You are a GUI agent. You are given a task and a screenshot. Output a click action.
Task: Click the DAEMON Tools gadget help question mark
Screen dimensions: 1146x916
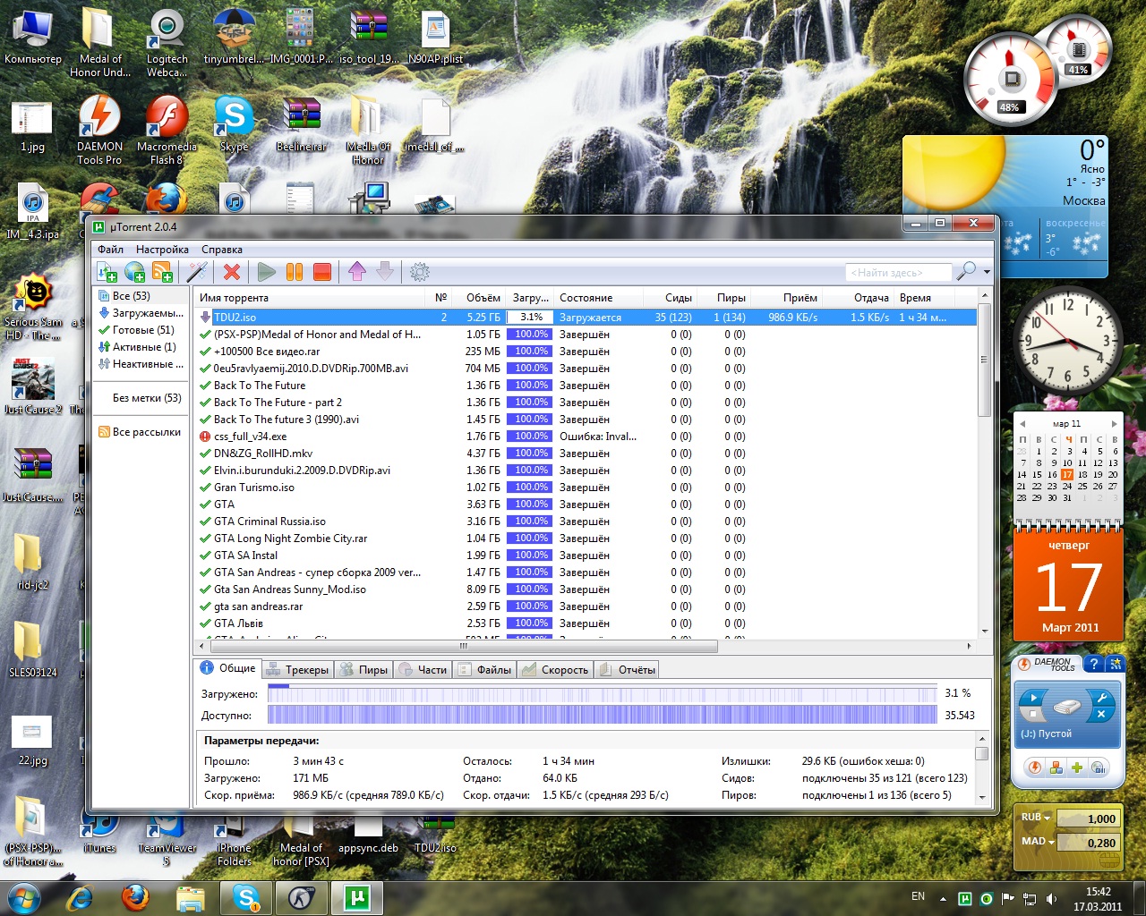click(1093, 664)
